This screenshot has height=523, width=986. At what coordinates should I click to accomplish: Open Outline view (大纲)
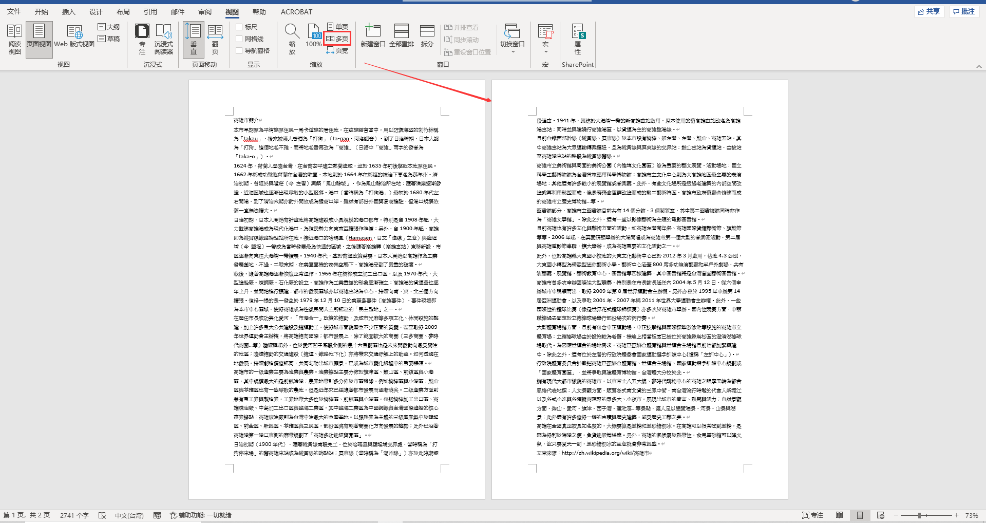109,27
